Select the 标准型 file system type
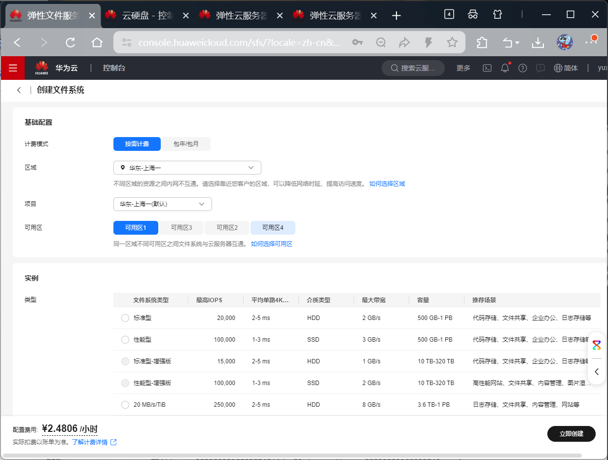This screenshot has height=460, width=608. point(125,318)
